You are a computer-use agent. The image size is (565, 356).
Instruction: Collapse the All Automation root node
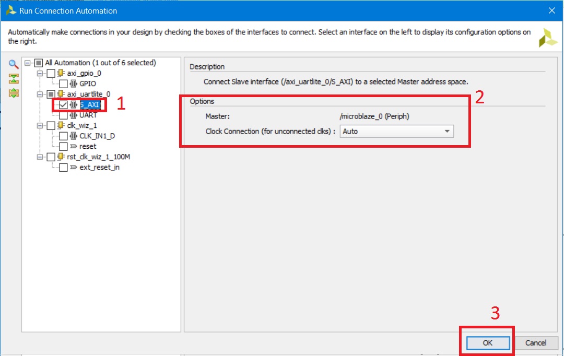point(27,63)
